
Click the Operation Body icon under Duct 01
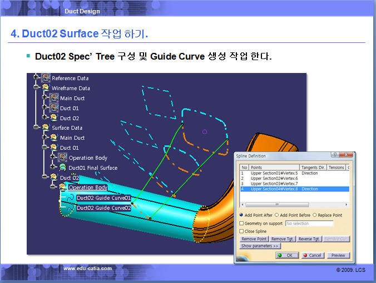coord(62,158)
